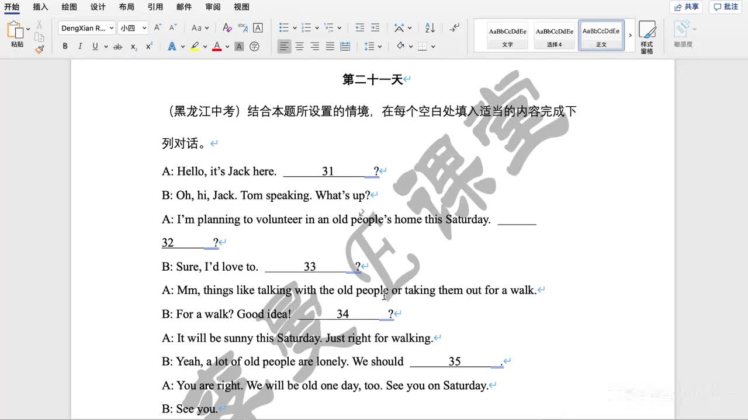Click the character border icon

(x=258, y=27)
